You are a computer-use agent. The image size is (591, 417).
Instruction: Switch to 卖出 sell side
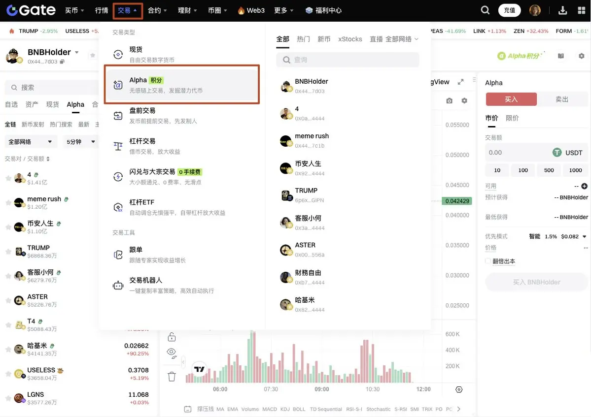point(561,99)
